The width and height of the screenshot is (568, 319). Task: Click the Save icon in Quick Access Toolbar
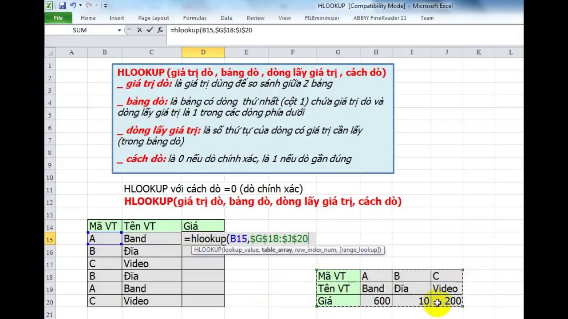point(62,6)
